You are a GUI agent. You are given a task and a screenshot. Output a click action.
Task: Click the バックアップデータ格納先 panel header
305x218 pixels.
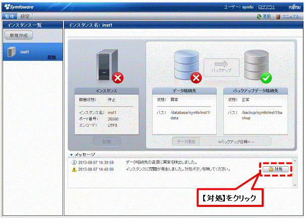(256, 91)
